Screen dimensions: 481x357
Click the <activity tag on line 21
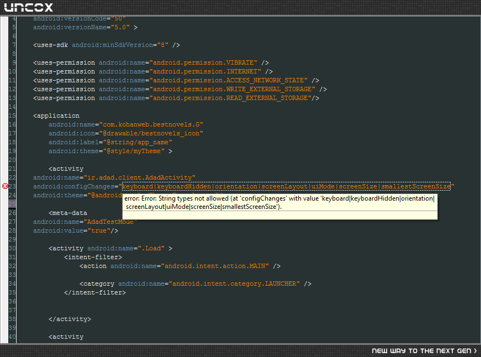tap(66, 169)
